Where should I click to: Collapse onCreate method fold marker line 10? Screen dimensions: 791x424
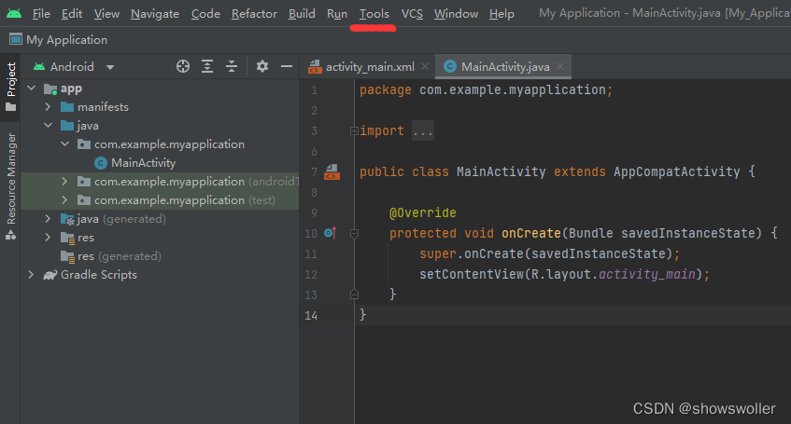[354, 233]
